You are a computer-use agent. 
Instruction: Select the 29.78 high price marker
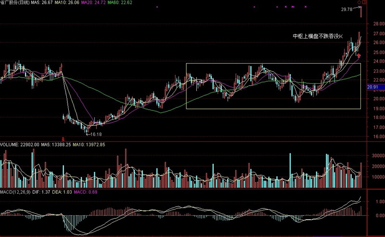[346, 9]
